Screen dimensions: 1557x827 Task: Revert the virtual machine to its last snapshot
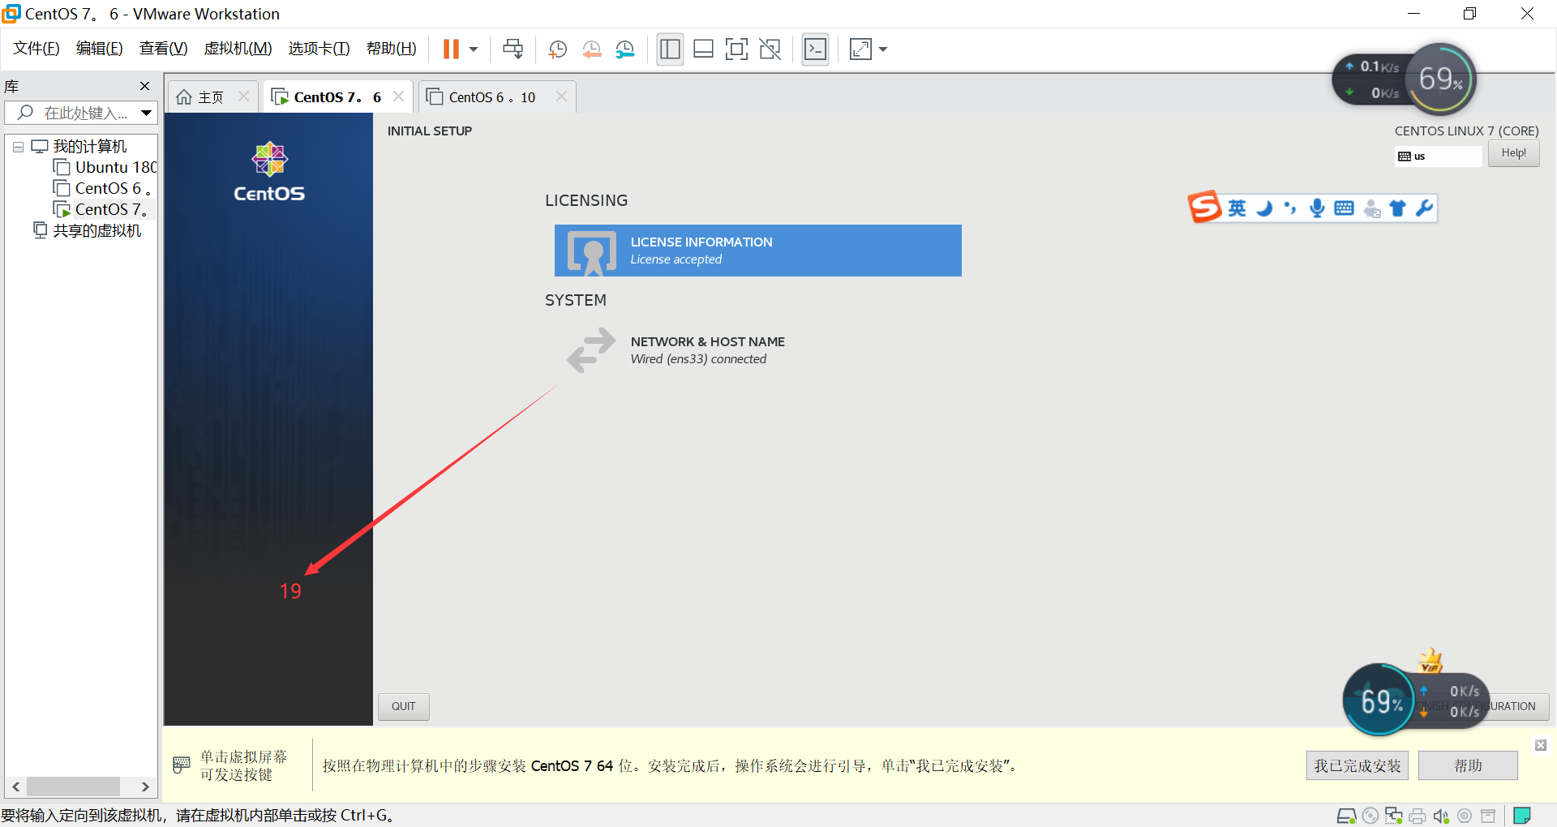591,49
